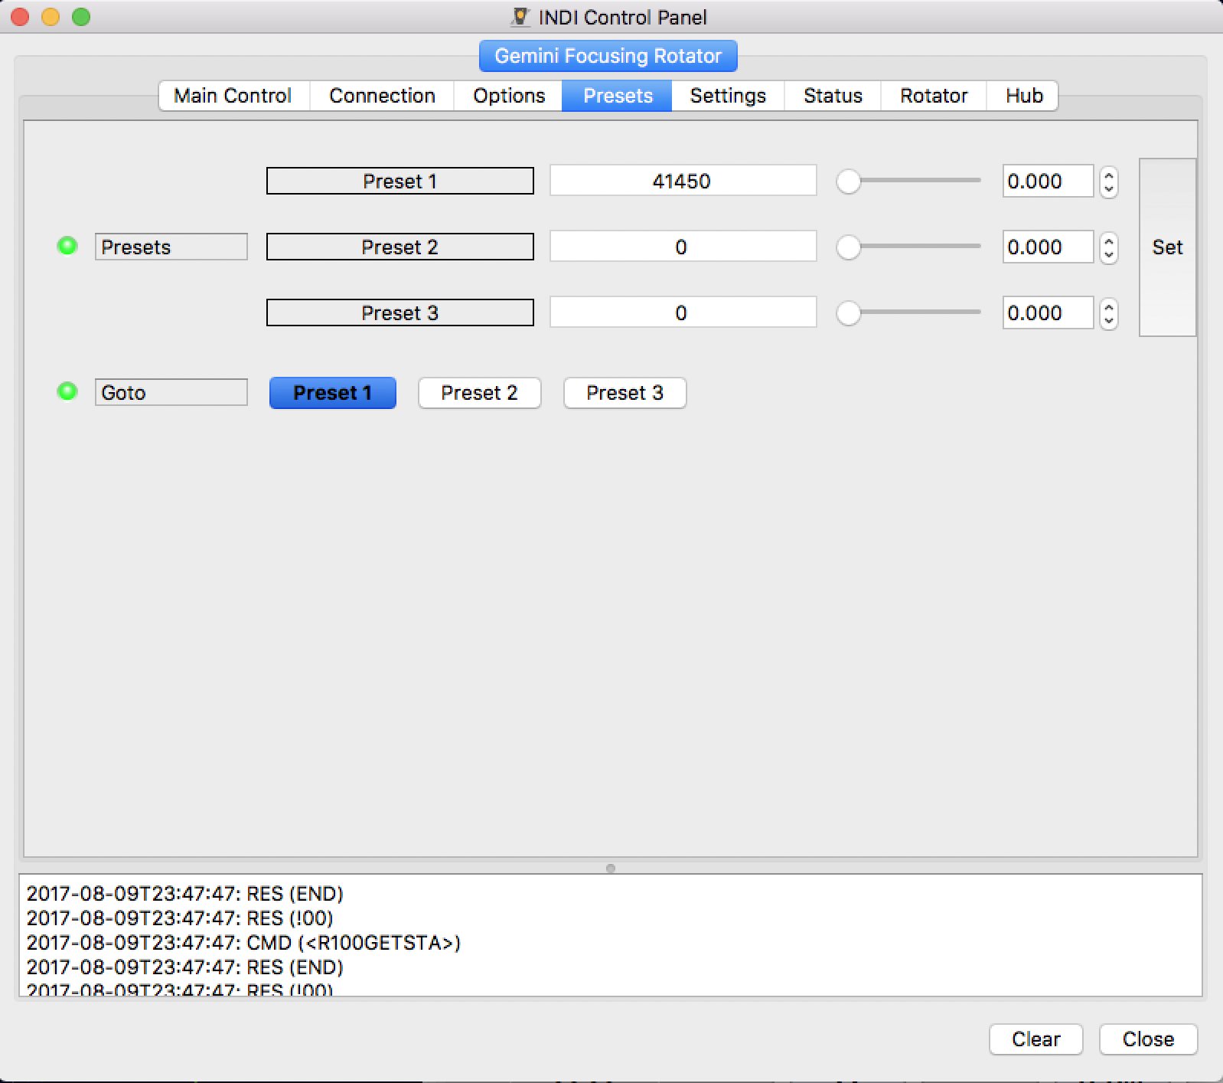The height and width of the screenshot is (1083, 1223).
Task: Click the Preset 2 current value field
Action: pos(683,247)
